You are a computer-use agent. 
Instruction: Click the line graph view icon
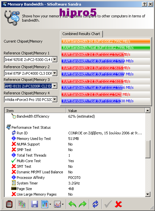tap(57, 204)
